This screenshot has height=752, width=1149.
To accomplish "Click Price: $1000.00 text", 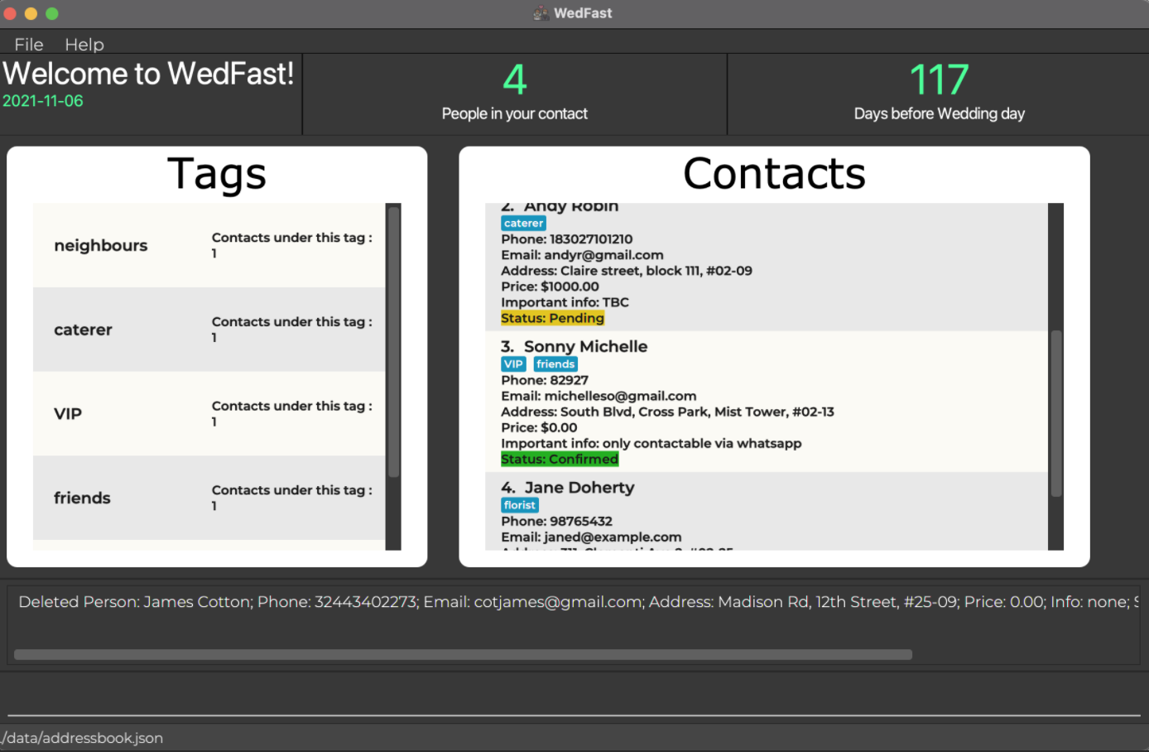I will 550,287.
